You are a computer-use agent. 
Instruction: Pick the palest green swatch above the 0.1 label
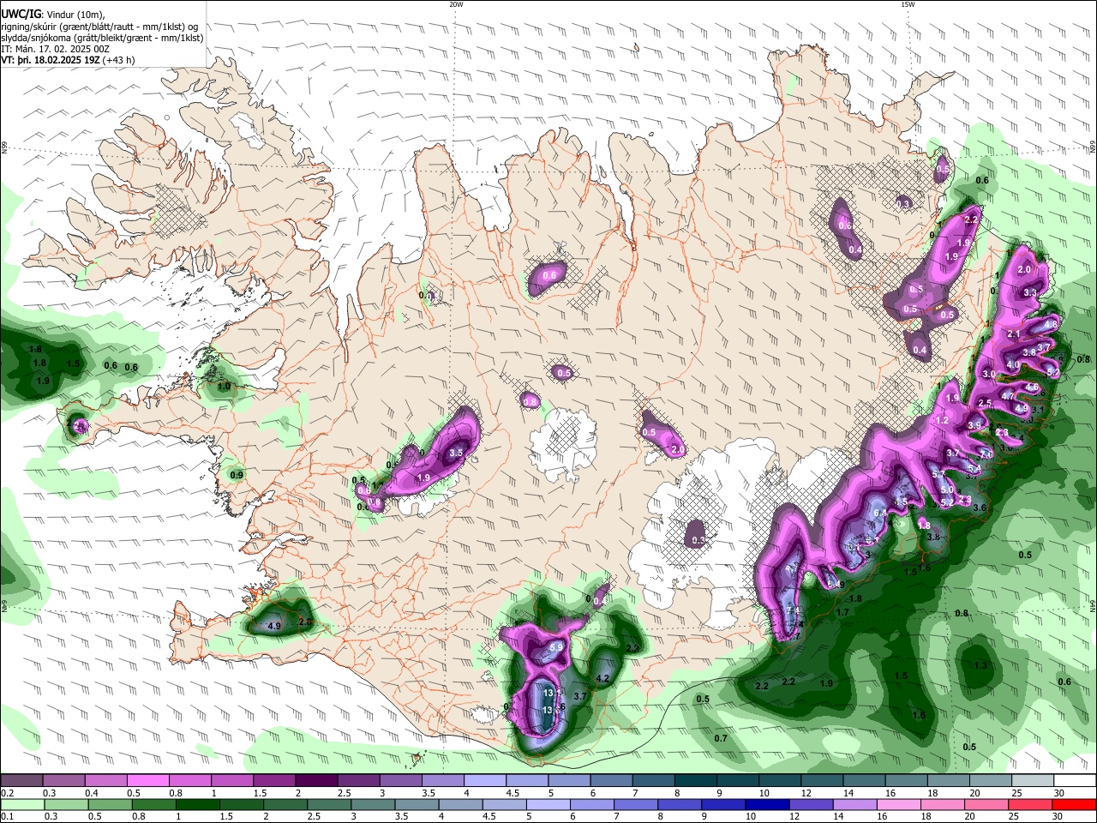21,804
